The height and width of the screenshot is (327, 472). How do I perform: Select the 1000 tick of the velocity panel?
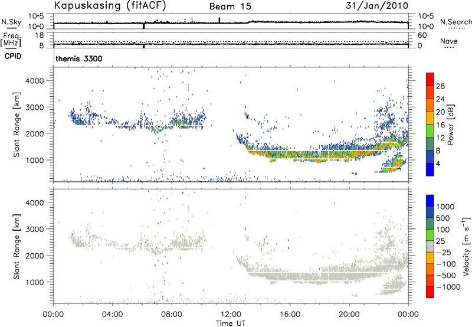coord(35,282)
